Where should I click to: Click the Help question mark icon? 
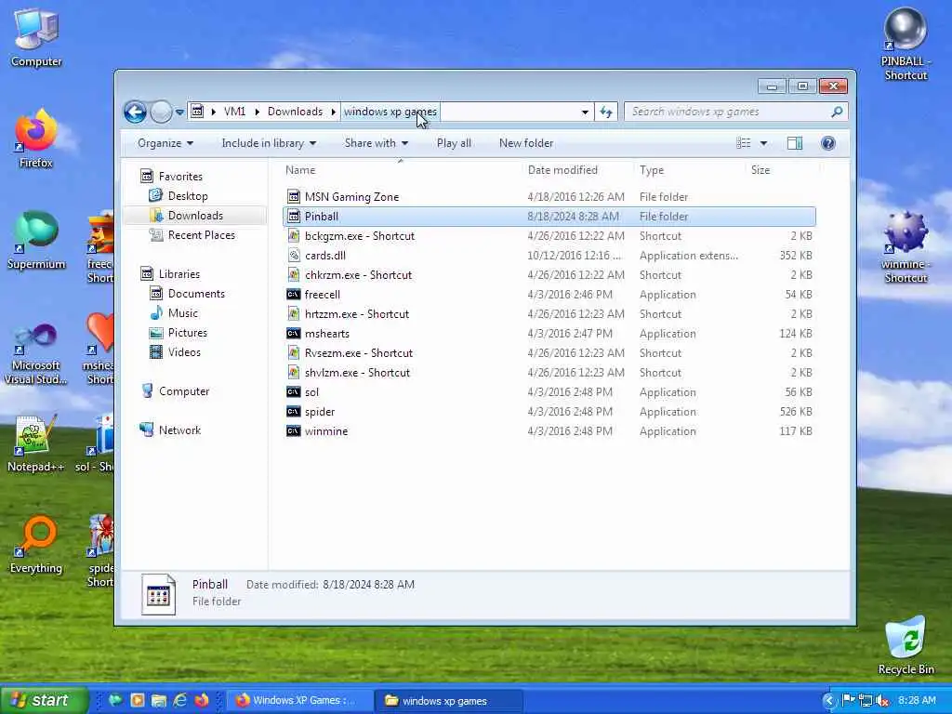(827, 143)
